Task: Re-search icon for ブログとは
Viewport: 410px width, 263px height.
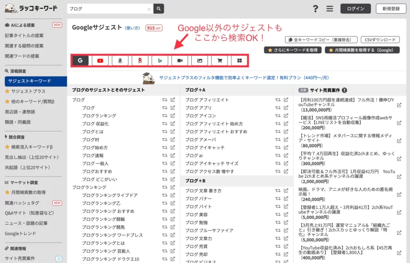Action: tap(165, 131)
